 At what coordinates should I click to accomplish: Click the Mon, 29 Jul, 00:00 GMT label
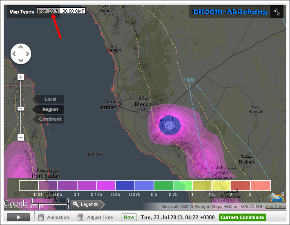click(61, 11)
